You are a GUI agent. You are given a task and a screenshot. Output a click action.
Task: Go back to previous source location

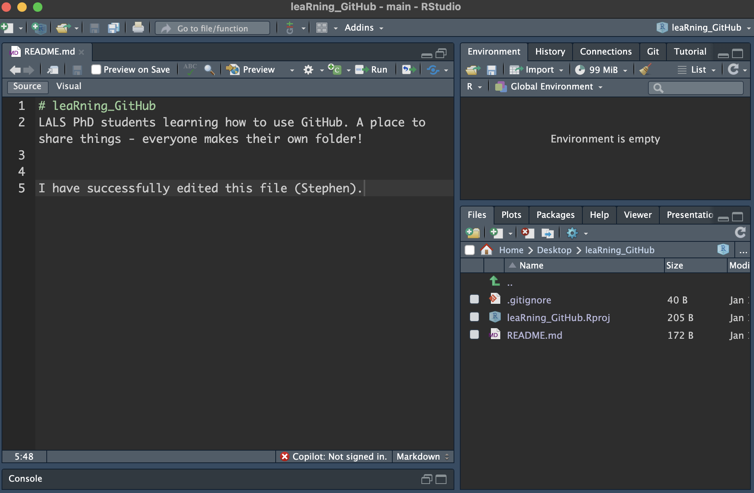pos(15,70)
